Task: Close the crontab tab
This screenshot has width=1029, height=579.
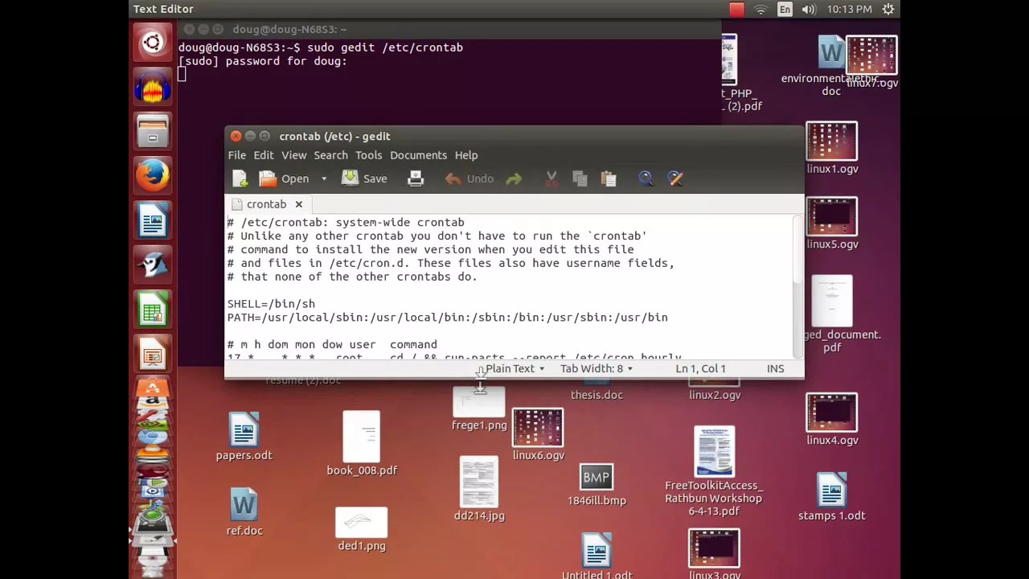Action: point(298,204)
